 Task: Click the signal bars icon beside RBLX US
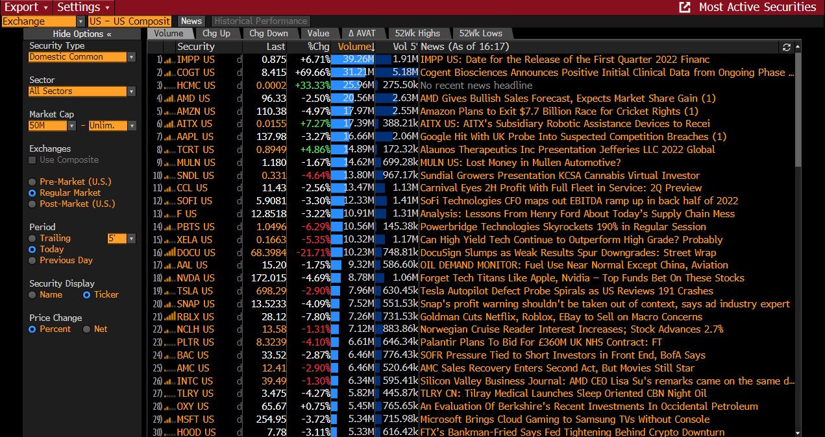point(168,316)
